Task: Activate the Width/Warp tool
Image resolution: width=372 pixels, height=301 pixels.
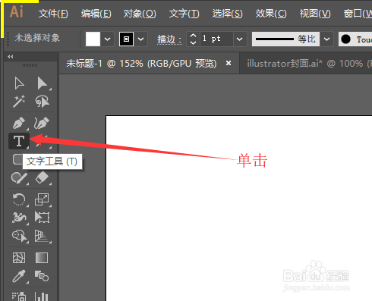Action: [x=19, y=218]
